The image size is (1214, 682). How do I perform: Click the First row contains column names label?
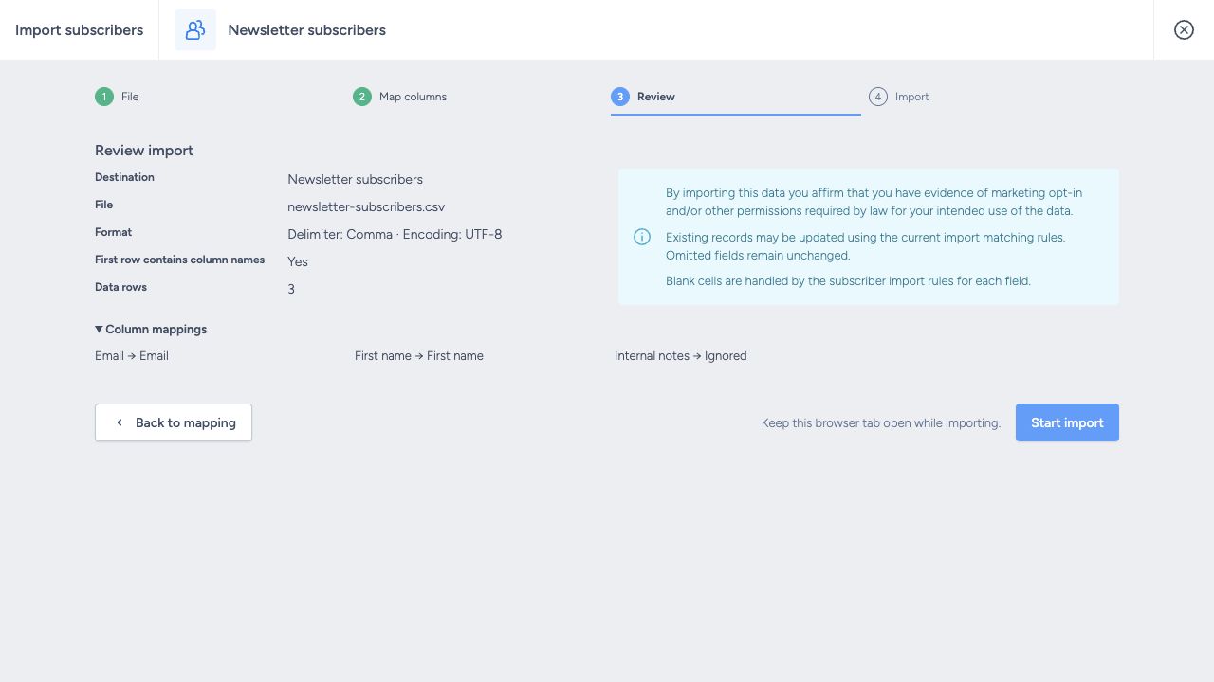(180, 260)
